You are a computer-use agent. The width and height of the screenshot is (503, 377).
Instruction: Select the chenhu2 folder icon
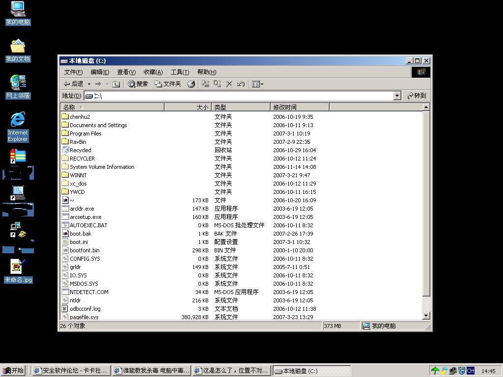[x=65, y=116]
